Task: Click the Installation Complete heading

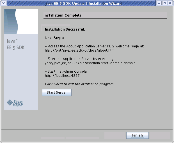Action: coord(62,15)
